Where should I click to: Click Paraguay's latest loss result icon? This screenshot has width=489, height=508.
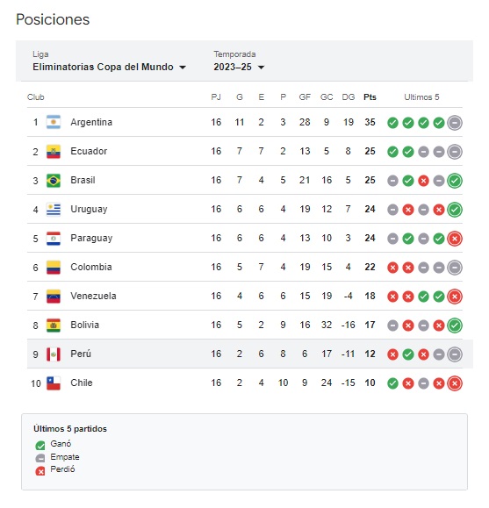point(454,239)
